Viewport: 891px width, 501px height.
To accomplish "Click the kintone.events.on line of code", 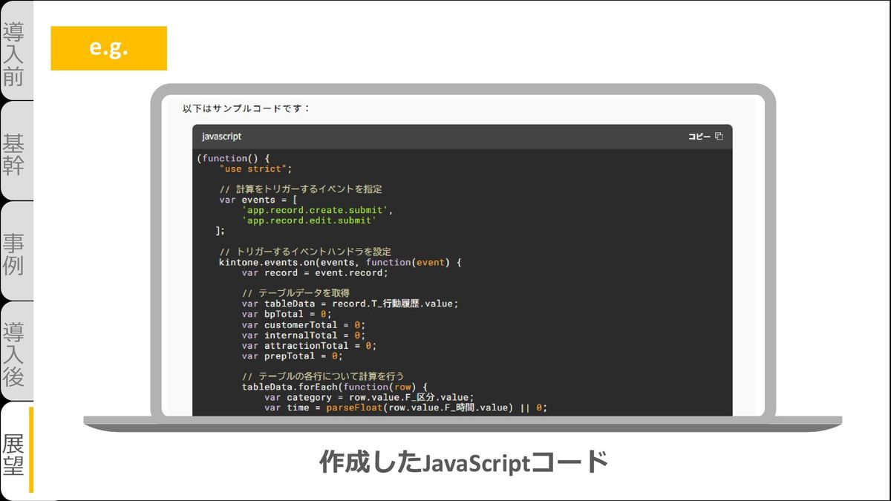I will tap(340, 262).
